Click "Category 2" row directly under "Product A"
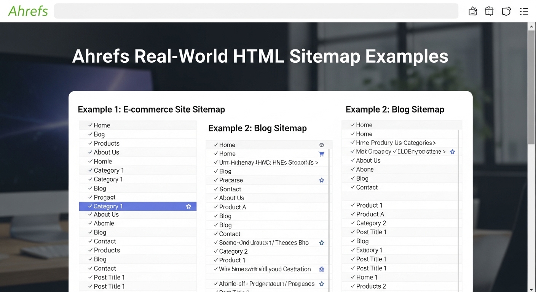 pos(400,223)
